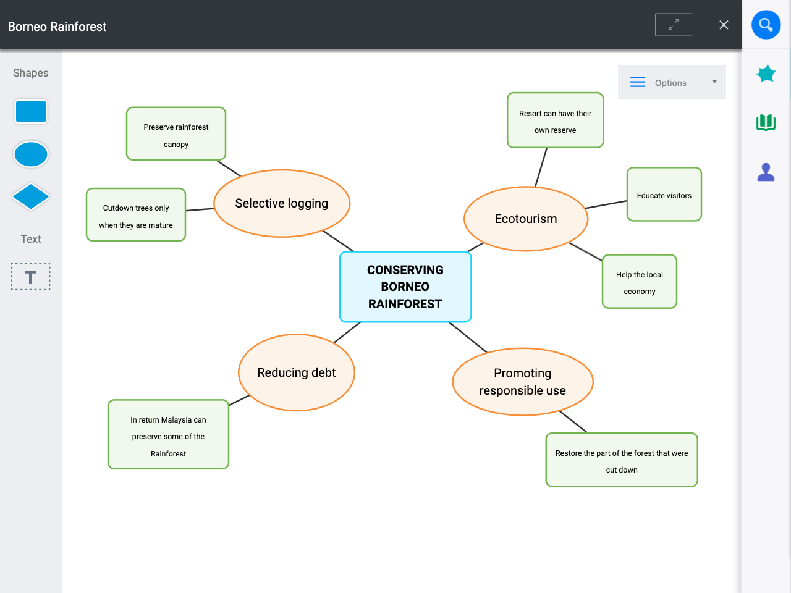This screenshot has height=593, width=791.
Task: Select the Selective logging node
Action: [x=282, y=203]
